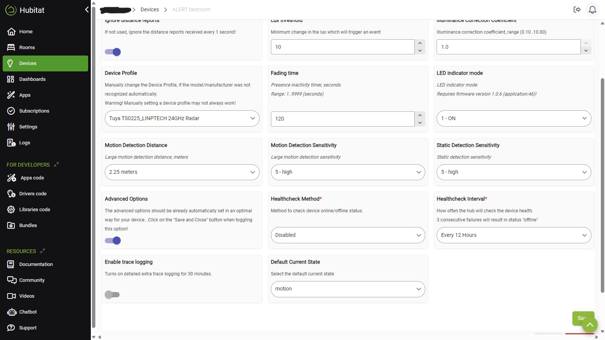This screenshot has width=605, height=340.
Task: Collapse the For Developers section
Action: coord(56,164)
